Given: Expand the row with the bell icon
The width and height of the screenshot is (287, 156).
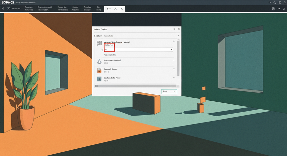Looking at the screenshot, I should point(174,60).
